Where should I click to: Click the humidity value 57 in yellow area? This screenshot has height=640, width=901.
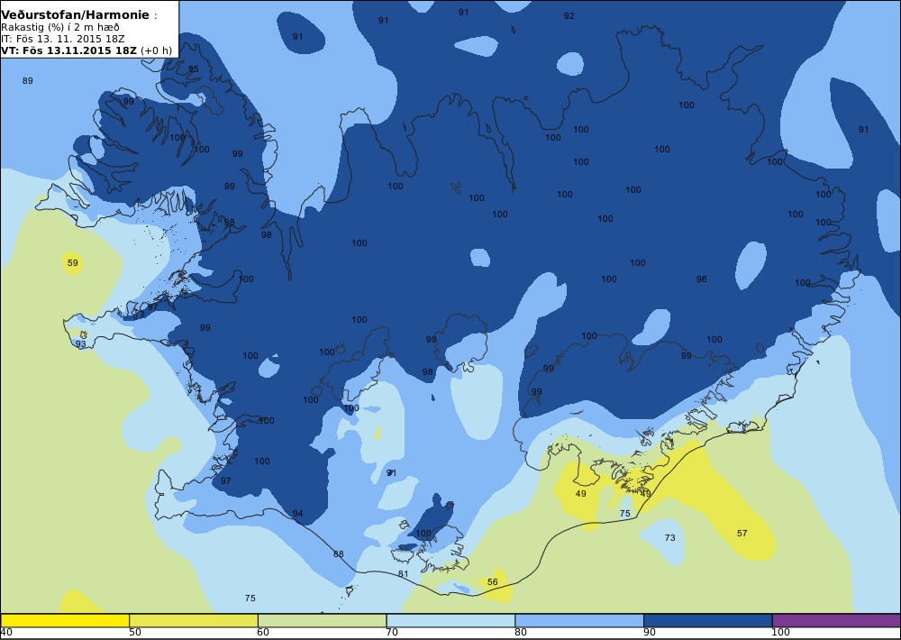click(742, 534)
